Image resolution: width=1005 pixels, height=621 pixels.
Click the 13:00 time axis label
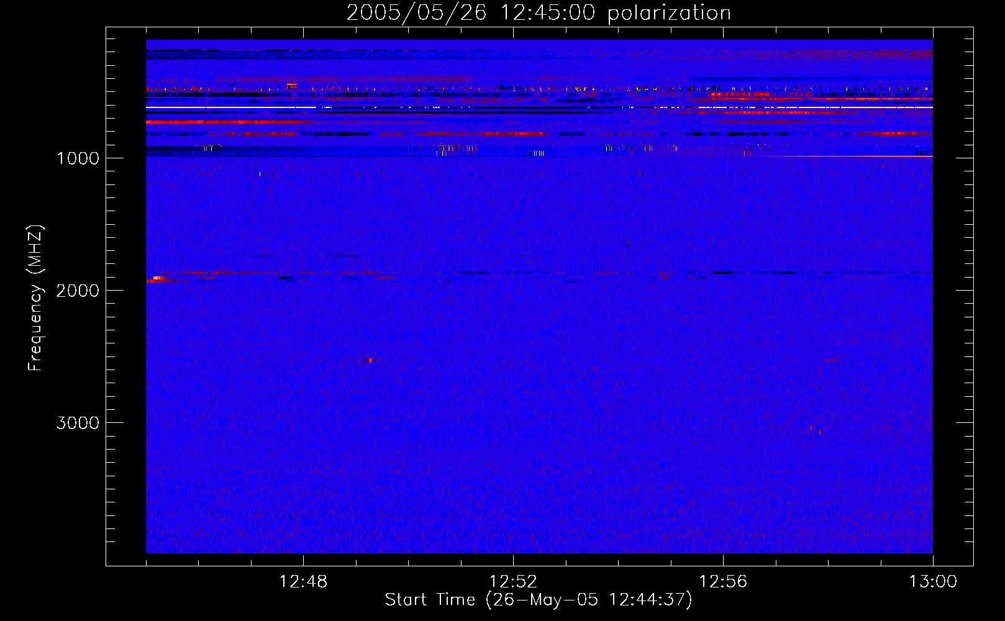(x=933, y=582)
